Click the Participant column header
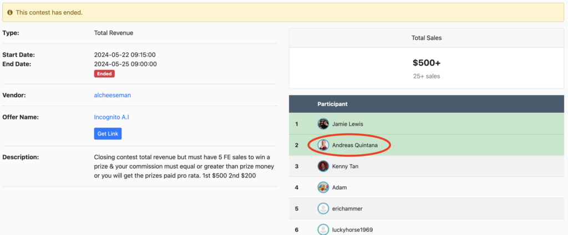The width and height of the screenshot is (568, 235). coord(332,104)
